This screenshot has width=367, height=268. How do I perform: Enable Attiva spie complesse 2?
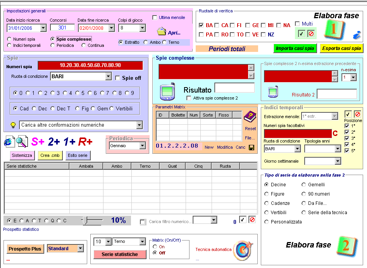(189, 98)
